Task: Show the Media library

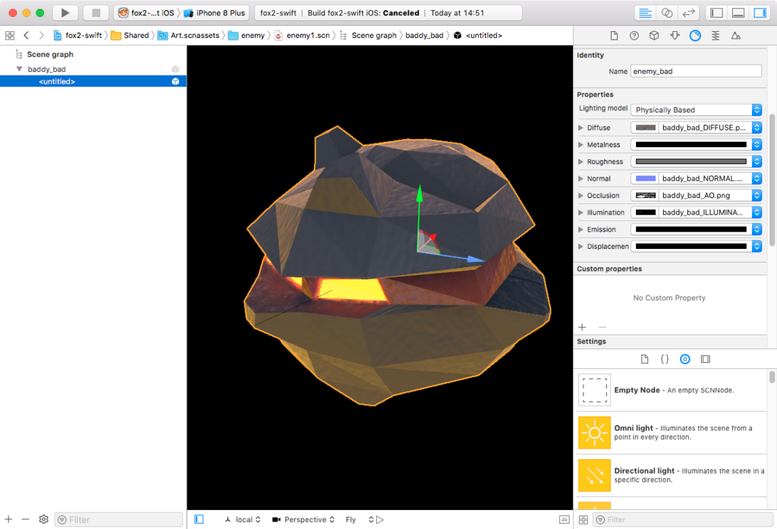Action: (706, 359)
